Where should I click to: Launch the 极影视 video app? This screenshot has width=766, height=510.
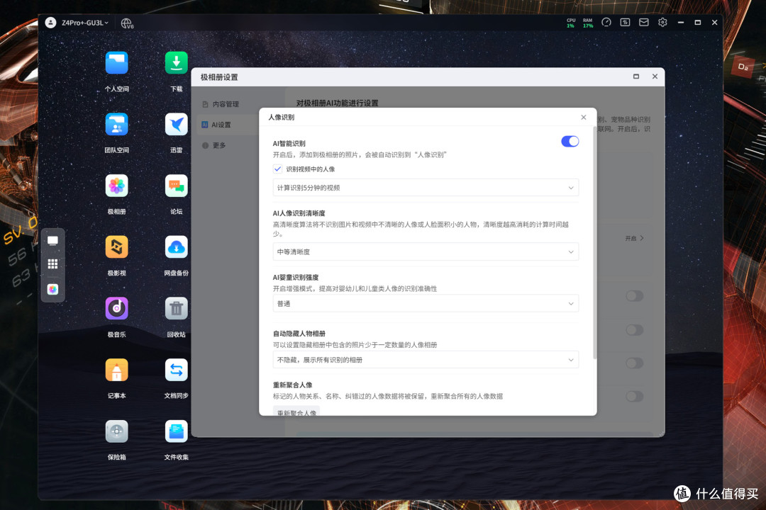point(117,247)
